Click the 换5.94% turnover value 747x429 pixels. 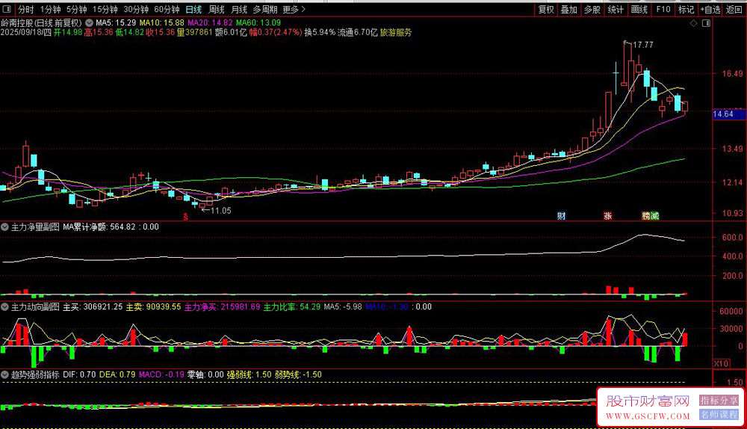(320, 32)
